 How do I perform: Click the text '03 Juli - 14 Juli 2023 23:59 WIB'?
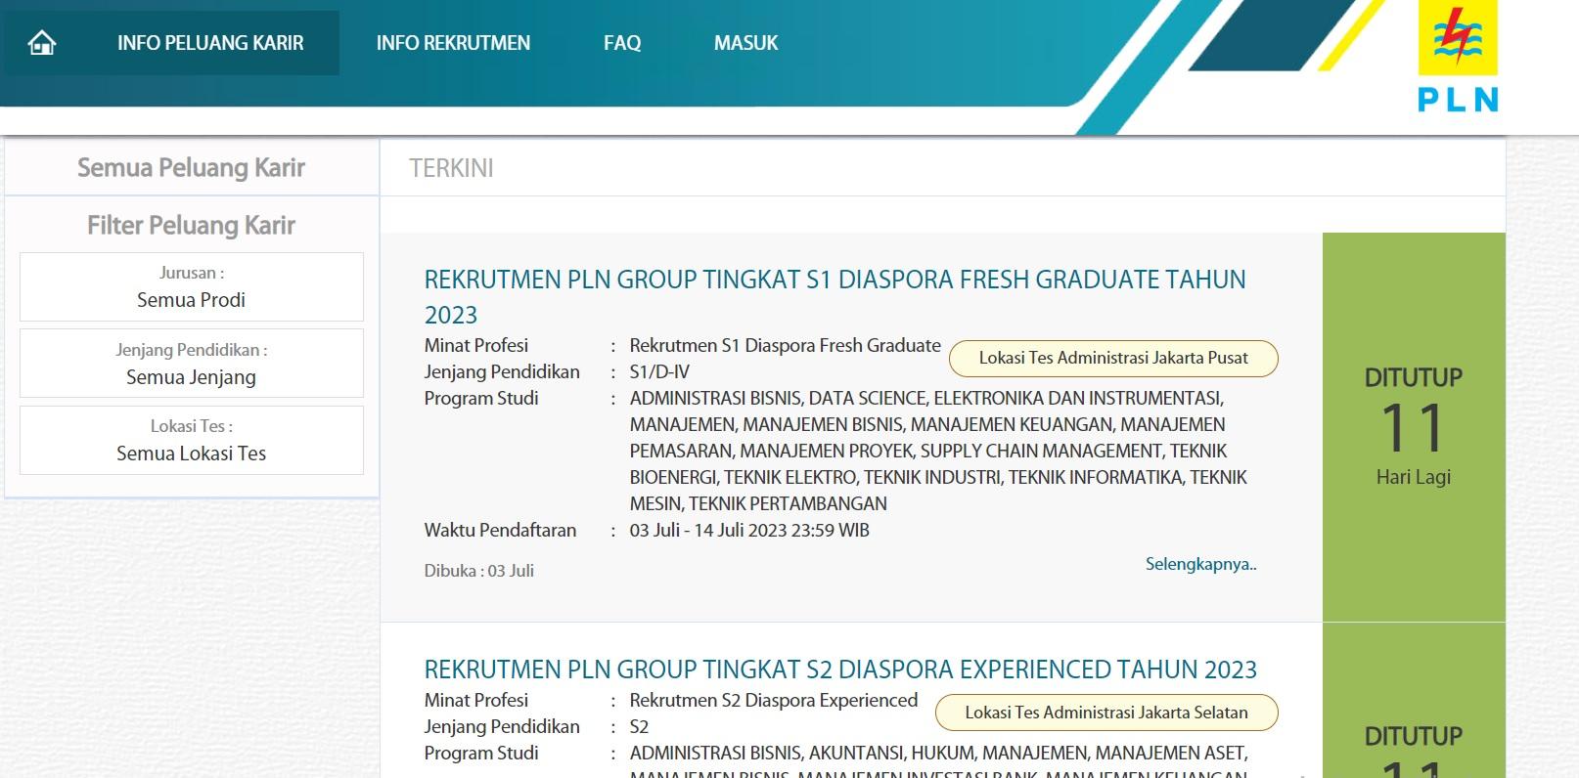(749, 530)
